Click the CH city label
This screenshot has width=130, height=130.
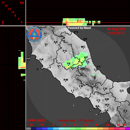[96, 69]
